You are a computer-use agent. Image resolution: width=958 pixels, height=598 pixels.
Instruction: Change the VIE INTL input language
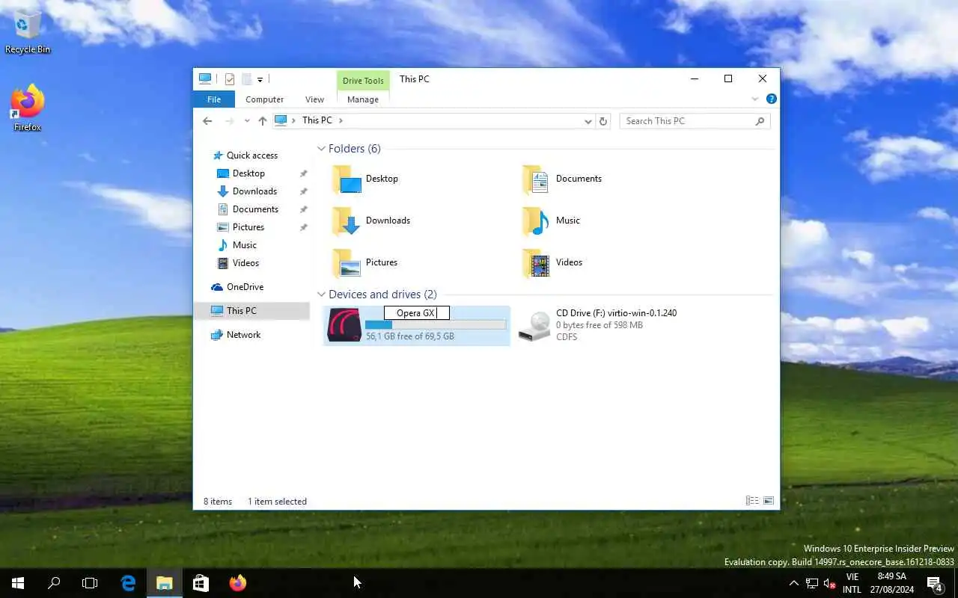click(852, 583)
